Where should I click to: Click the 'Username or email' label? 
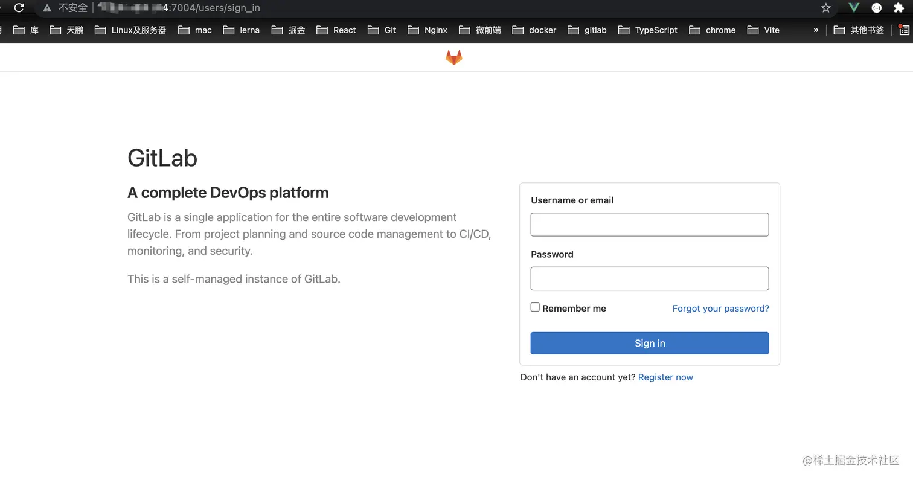[x=572, y=200]
